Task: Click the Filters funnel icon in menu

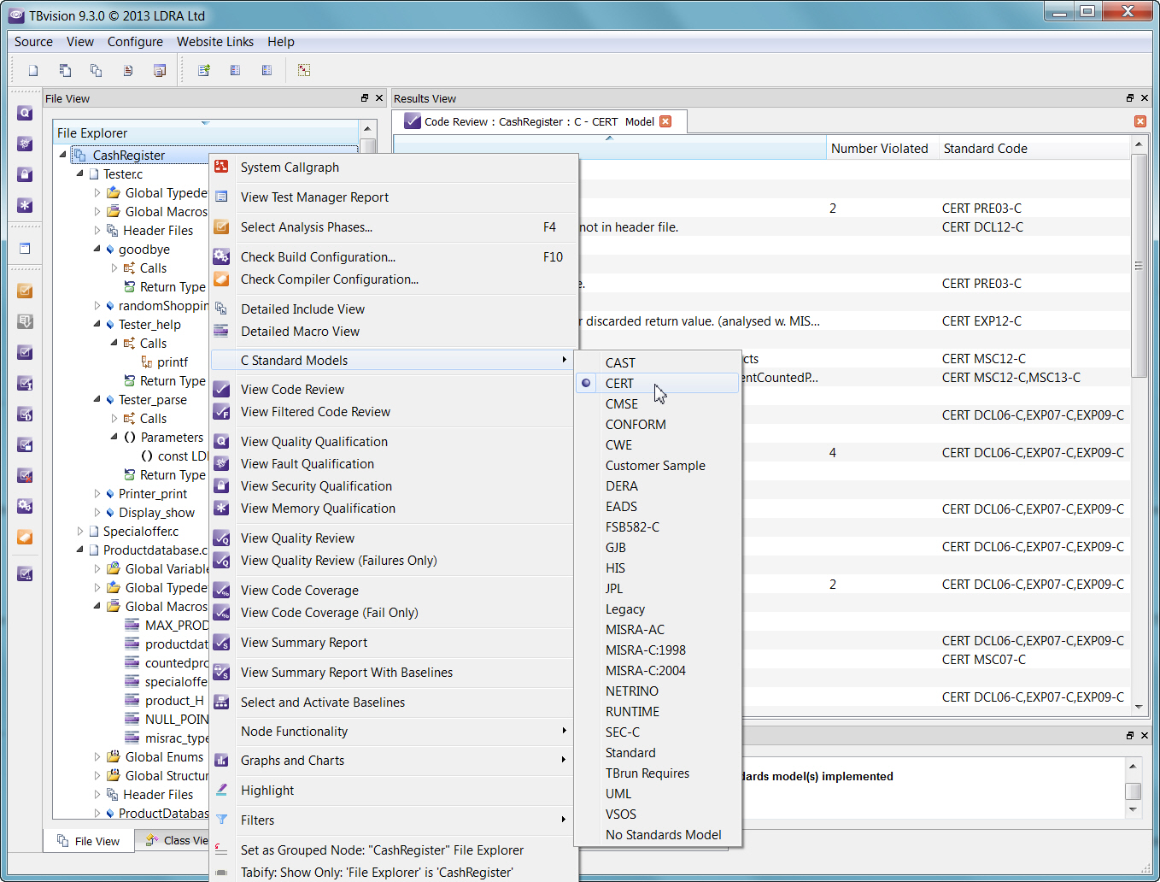Action: tap(221, 820)
